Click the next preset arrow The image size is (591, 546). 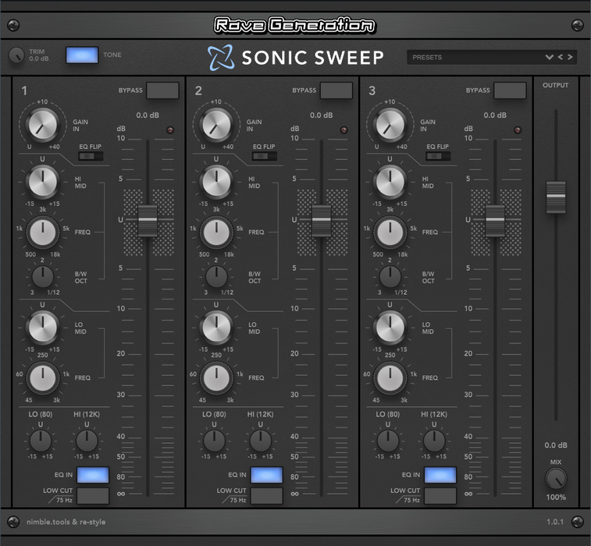coord(571,57)
